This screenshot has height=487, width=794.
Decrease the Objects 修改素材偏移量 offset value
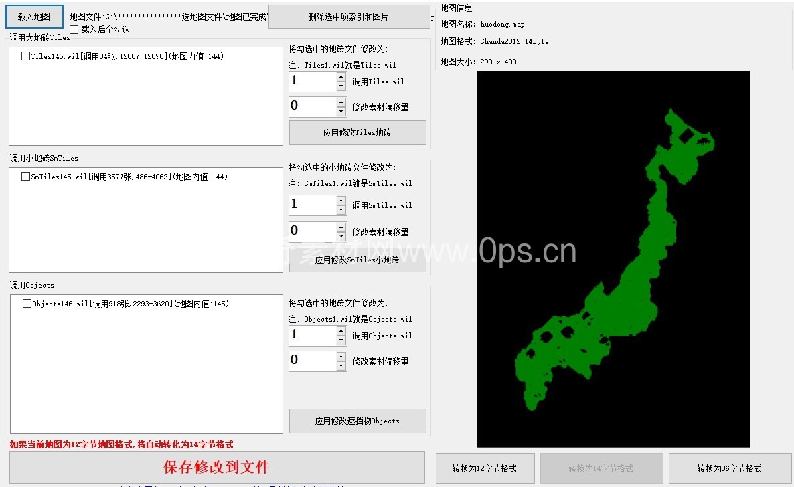point(341,366)
